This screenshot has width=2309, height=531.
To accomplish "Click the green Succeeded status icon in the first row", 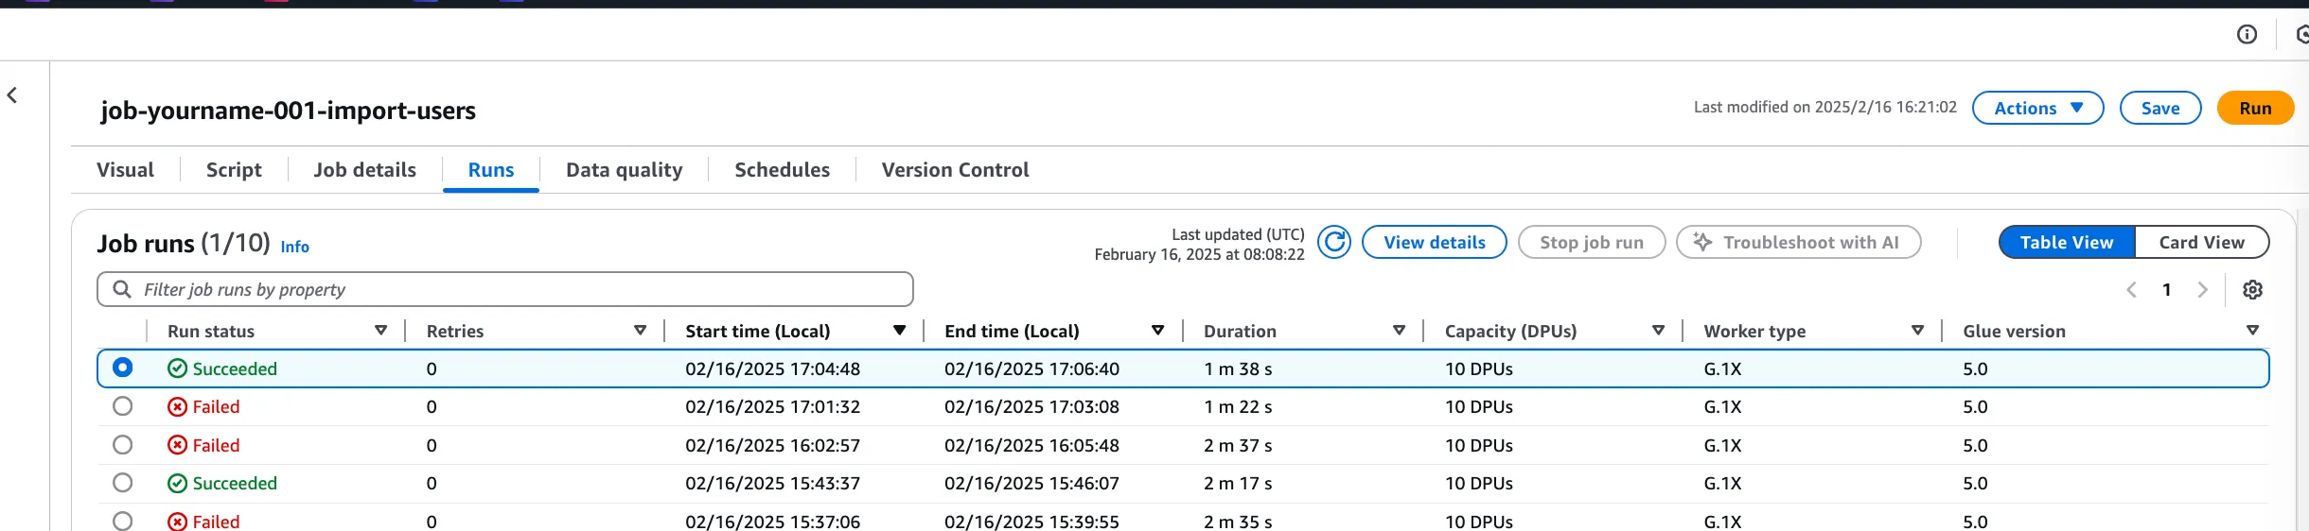I will [177, 368].
